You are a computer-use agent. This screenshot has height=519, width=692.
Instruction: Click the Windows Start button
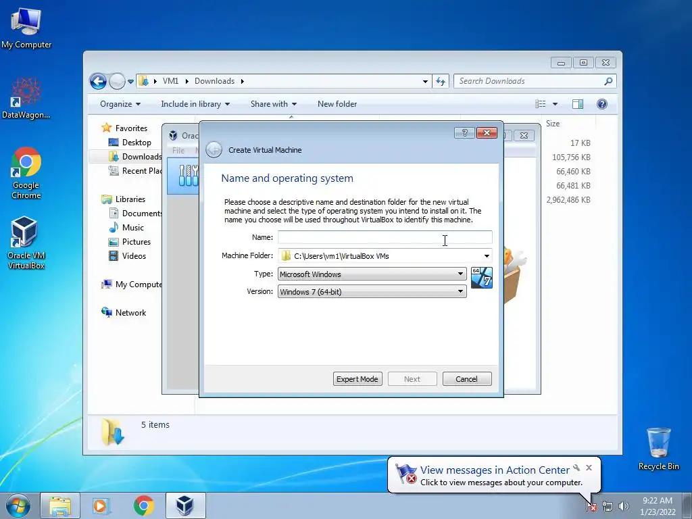point(18,505)
